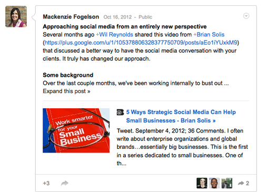Open the +Wil Reynolds mention
Screen dimensions: 263x192
(x=115, y=35)
